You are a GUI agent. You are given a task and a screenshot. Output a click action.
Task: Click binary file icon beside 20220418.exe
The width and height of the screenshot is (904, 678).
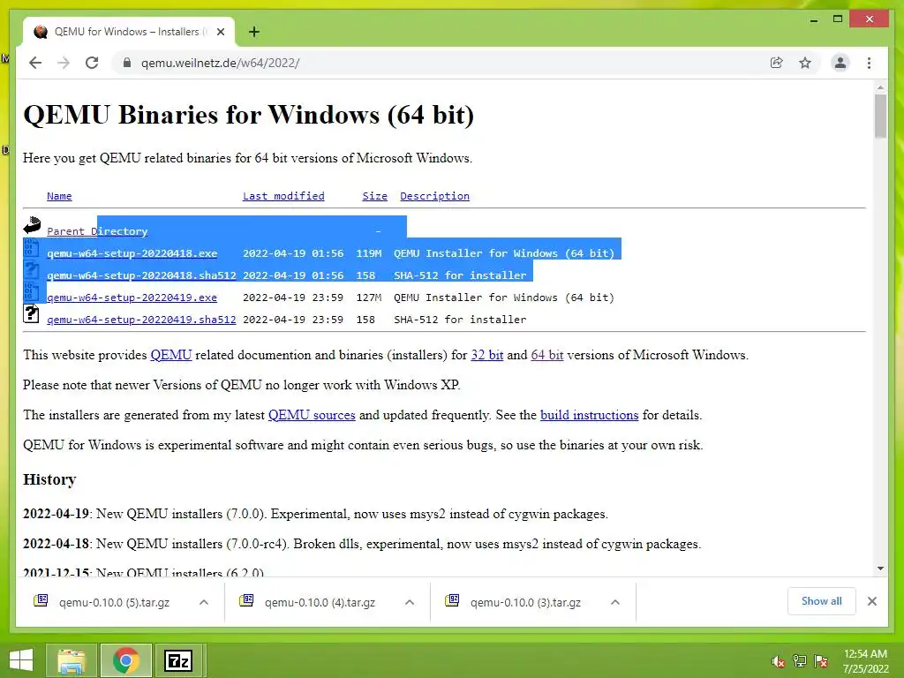coord(31,247)
